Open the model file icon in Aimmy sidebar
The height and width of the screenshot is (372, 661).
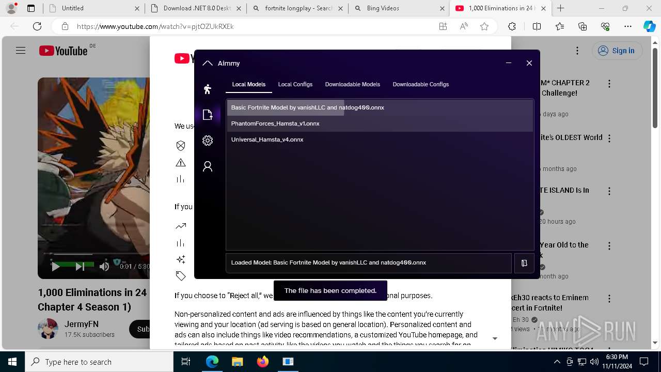point(208,115)
